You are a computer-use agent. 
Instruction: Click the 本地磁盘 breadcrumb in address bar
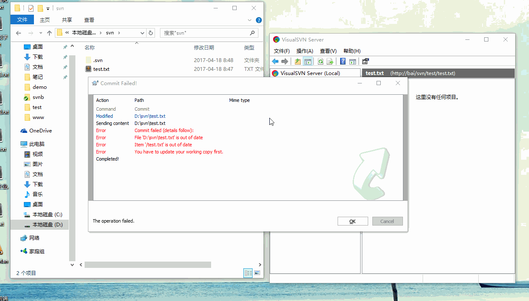pos(84,33)
